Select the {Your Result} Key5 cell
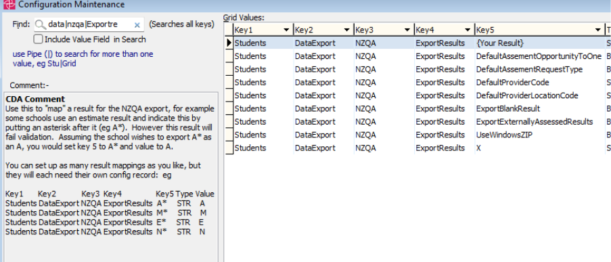This screenshot has height=262, width=611. pyautogui.click(x=540, y=43)
